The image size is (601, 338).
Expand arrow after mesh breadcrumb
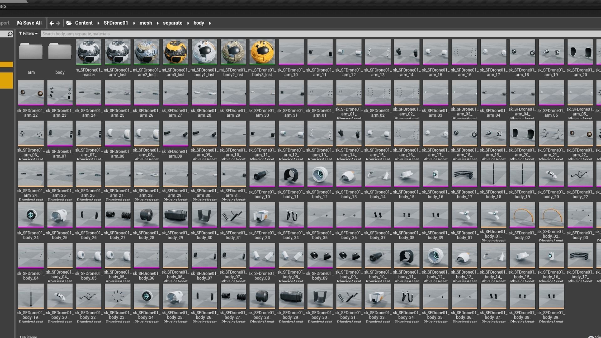(158, 23)
